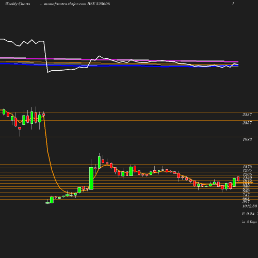Screen dimensions: 258x258
Task: Click the "Weekly Charts" title text
Action: click(x=18, y=4)
